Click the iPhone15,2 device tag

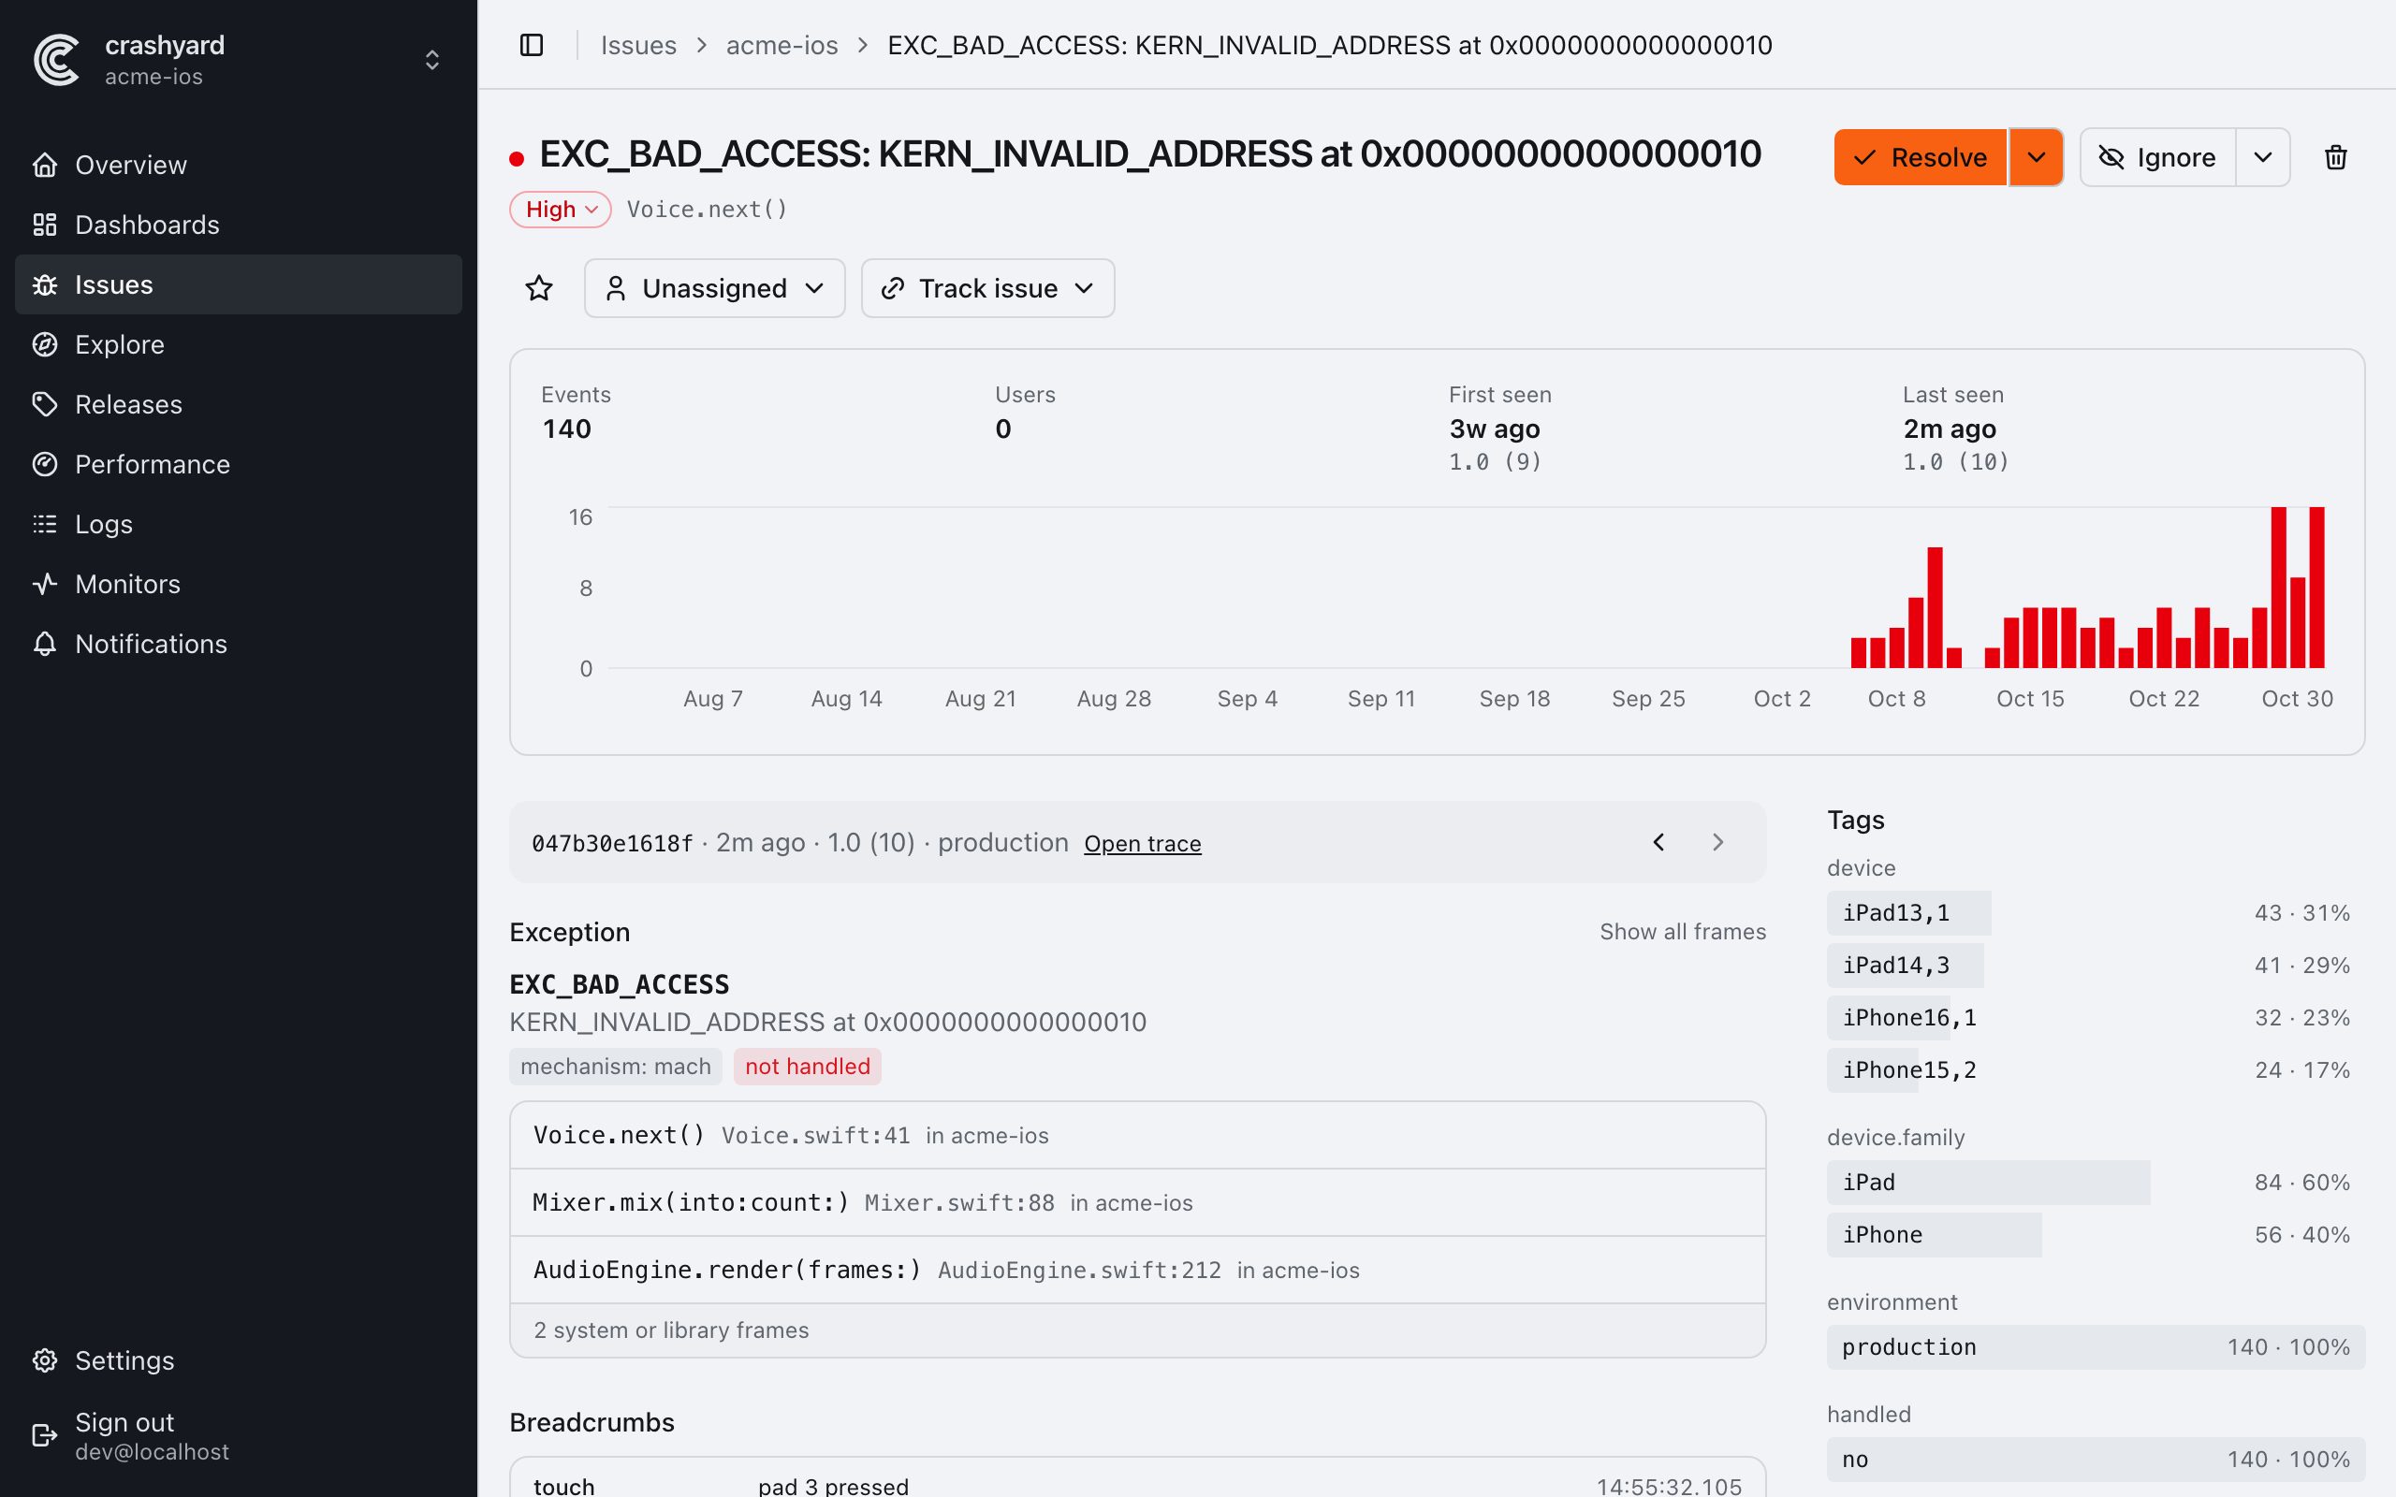[x=2096, y=1070]
